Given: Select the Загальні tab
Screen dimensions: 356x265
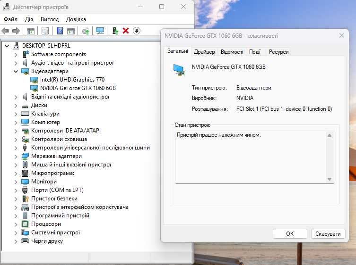Looking at the screenshot, I should tap(178, 51).
